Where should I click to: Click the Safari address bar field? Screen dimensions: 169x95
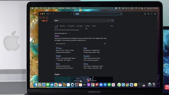point(98,14)
